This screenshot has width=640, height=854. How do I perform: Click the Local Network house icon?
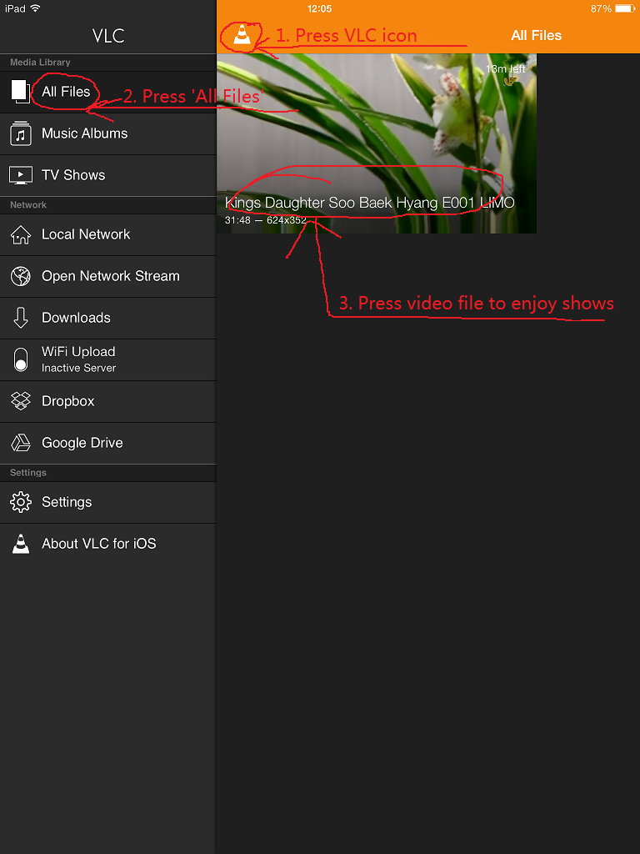click(x=21, y=234)
